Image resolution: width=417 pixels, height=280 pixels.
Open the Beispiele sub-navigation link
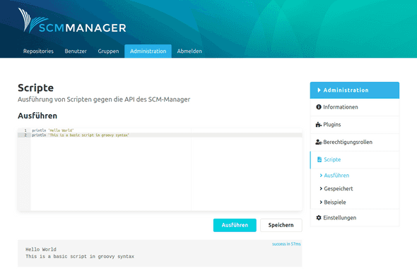(335, 202)
